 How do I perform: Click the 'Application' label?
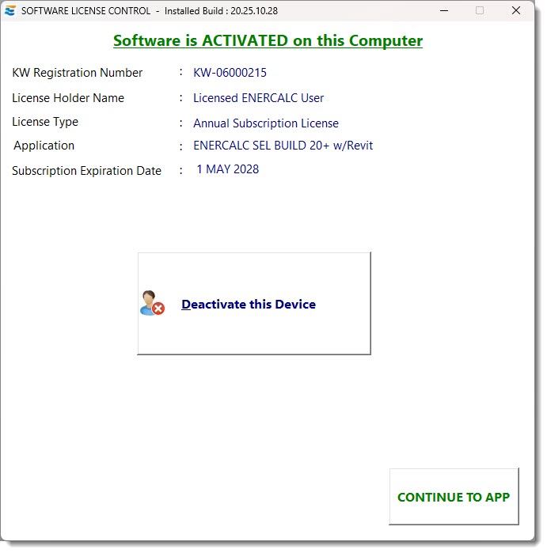point(44,146)
